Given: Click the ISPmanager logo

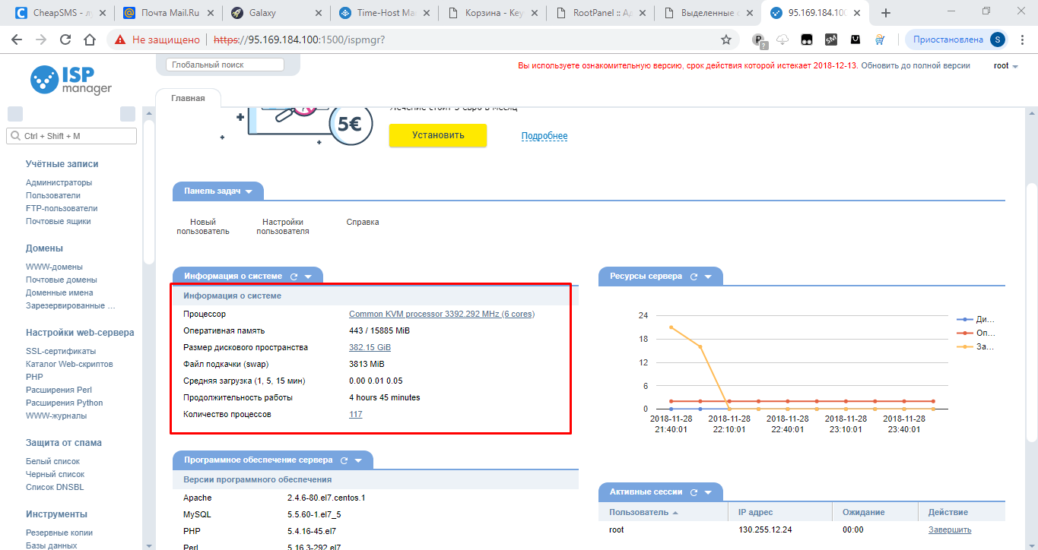Looking at the screenshot, I should (x=71, y=80).
